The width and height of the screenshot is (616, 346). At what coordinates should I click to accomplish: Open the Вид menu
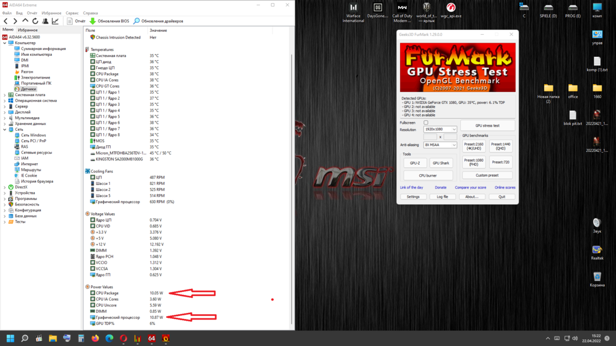tap(19, 13)
